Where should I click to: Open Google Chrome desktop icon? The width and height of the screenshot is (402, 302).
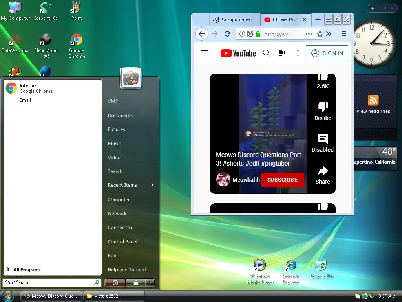click(77, 46)
